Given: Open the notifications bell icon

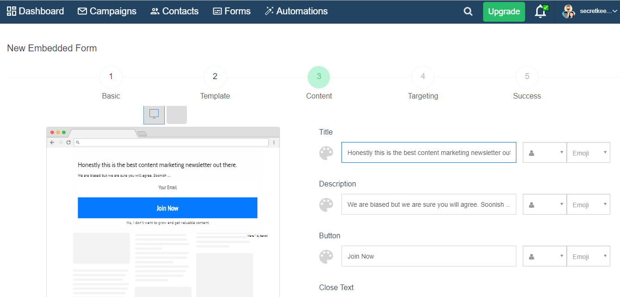Looking at the screenshot, I should (x=540, y=12).
